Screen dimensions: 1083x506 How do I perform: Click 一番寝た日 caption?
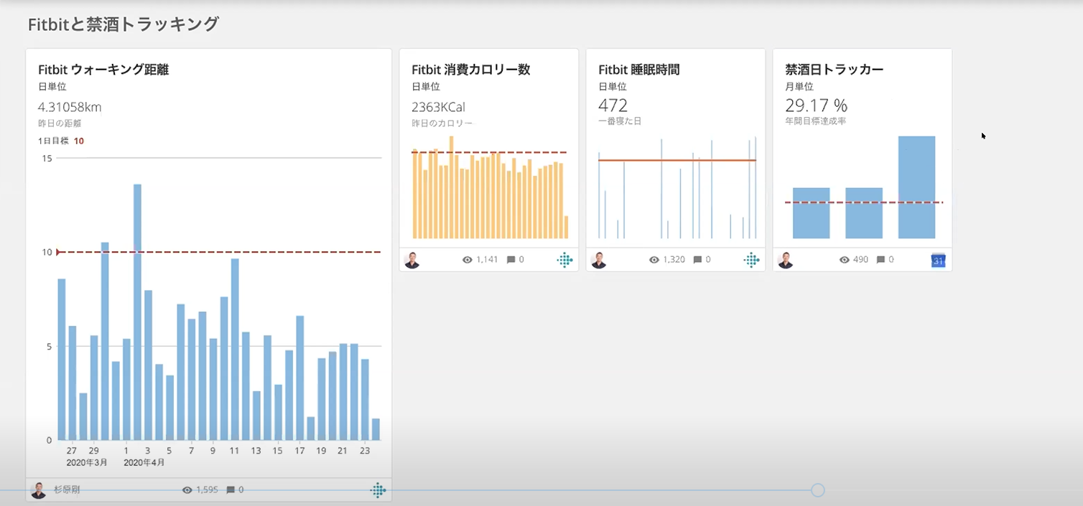(x=620, y=121)
